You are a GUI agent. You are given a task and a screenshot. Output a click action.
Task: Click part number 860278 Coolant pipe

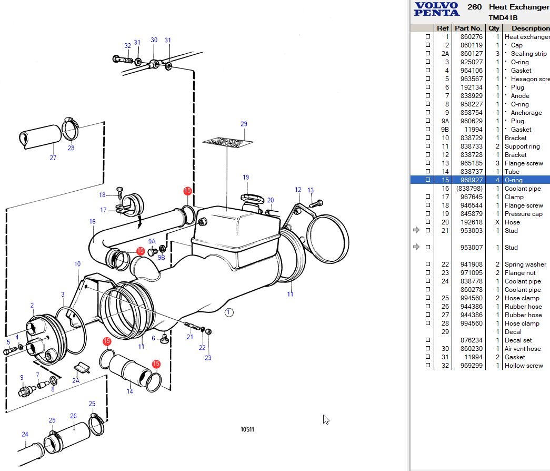click(472, 289)
